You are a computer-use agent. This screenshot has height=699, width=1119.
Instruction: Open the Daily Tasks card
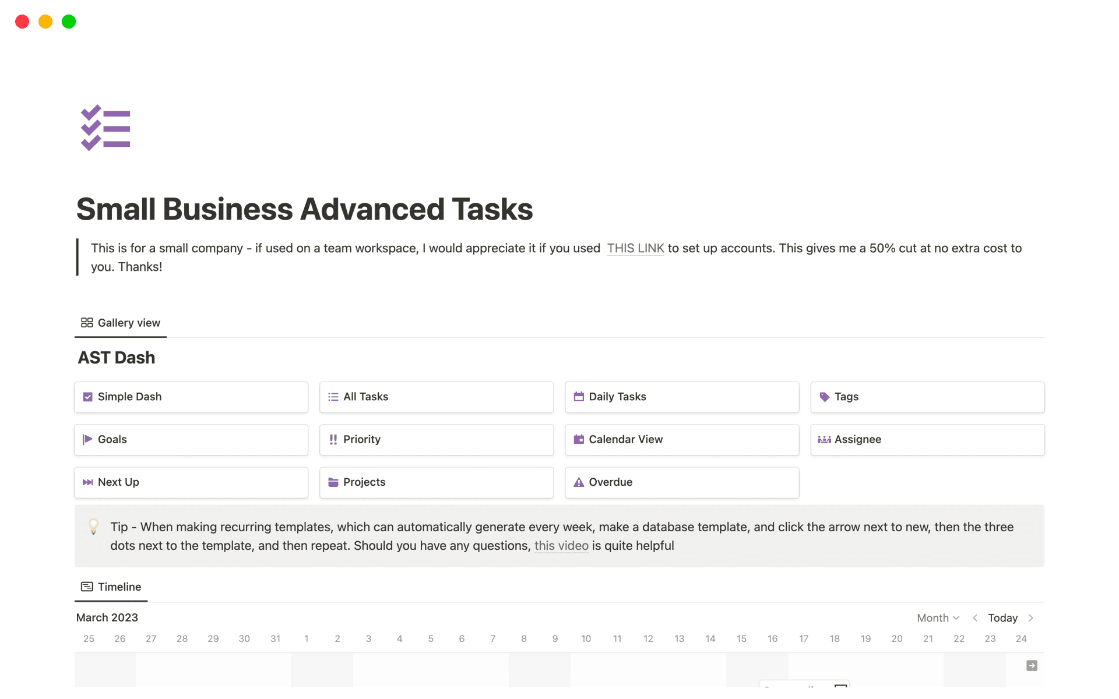[682, 397]
